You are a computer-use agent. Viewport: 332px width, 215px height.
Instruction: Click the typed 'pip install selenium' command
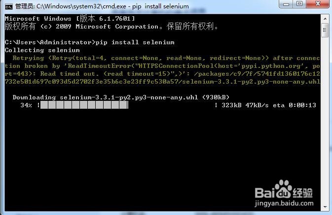(135, 42)
